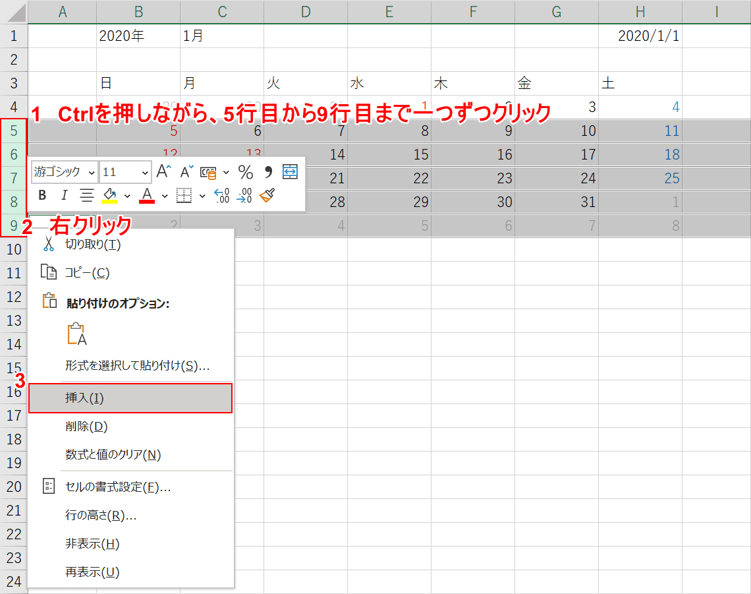Select 挿入(I) in context menu
This screenshot has width=751, height=594.
130,398
